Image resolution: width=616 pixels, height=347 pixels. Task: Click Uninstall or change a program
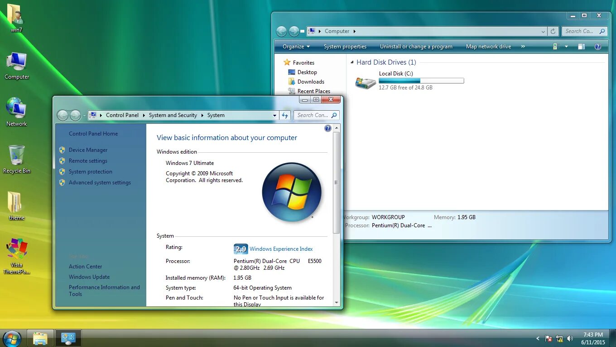(x=416, y=46)
